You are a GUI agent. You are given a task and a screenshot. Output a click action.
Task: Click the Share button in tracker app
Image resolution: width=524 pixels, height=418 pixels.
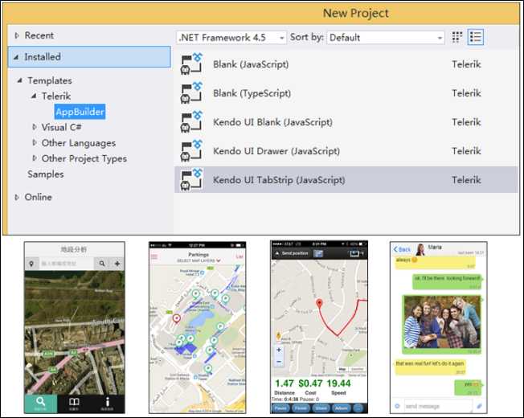point(321,408)
